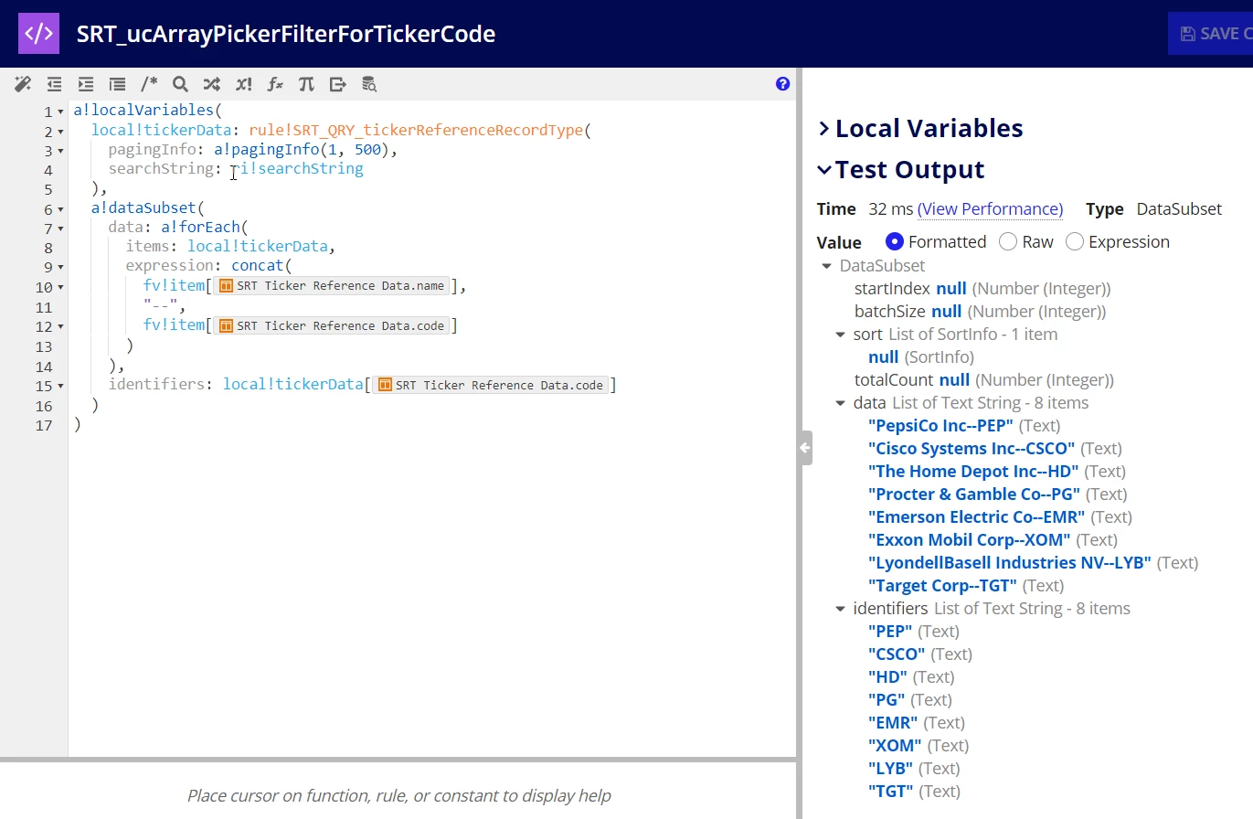
Task: Click record icon in identifiers Data.code reference
Action: click(385, 385)
